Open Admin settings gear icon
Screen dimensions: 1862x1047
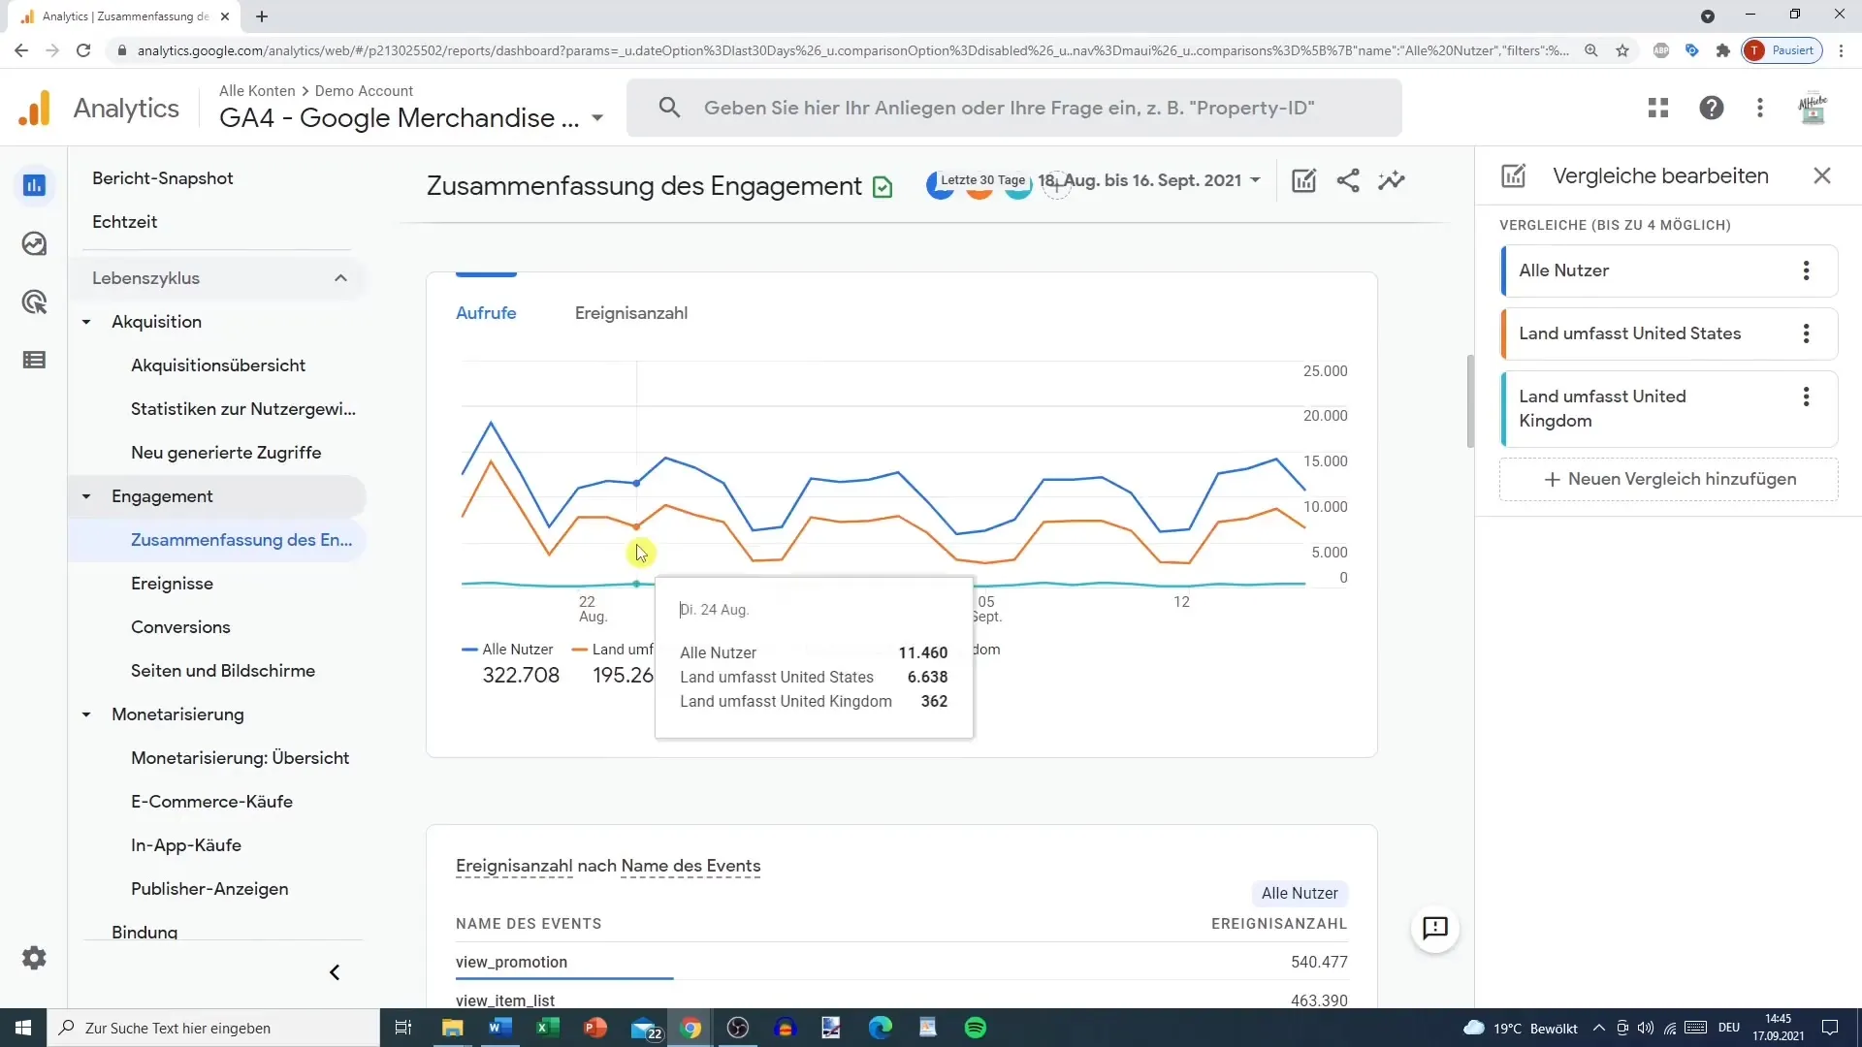coord(34,958)
